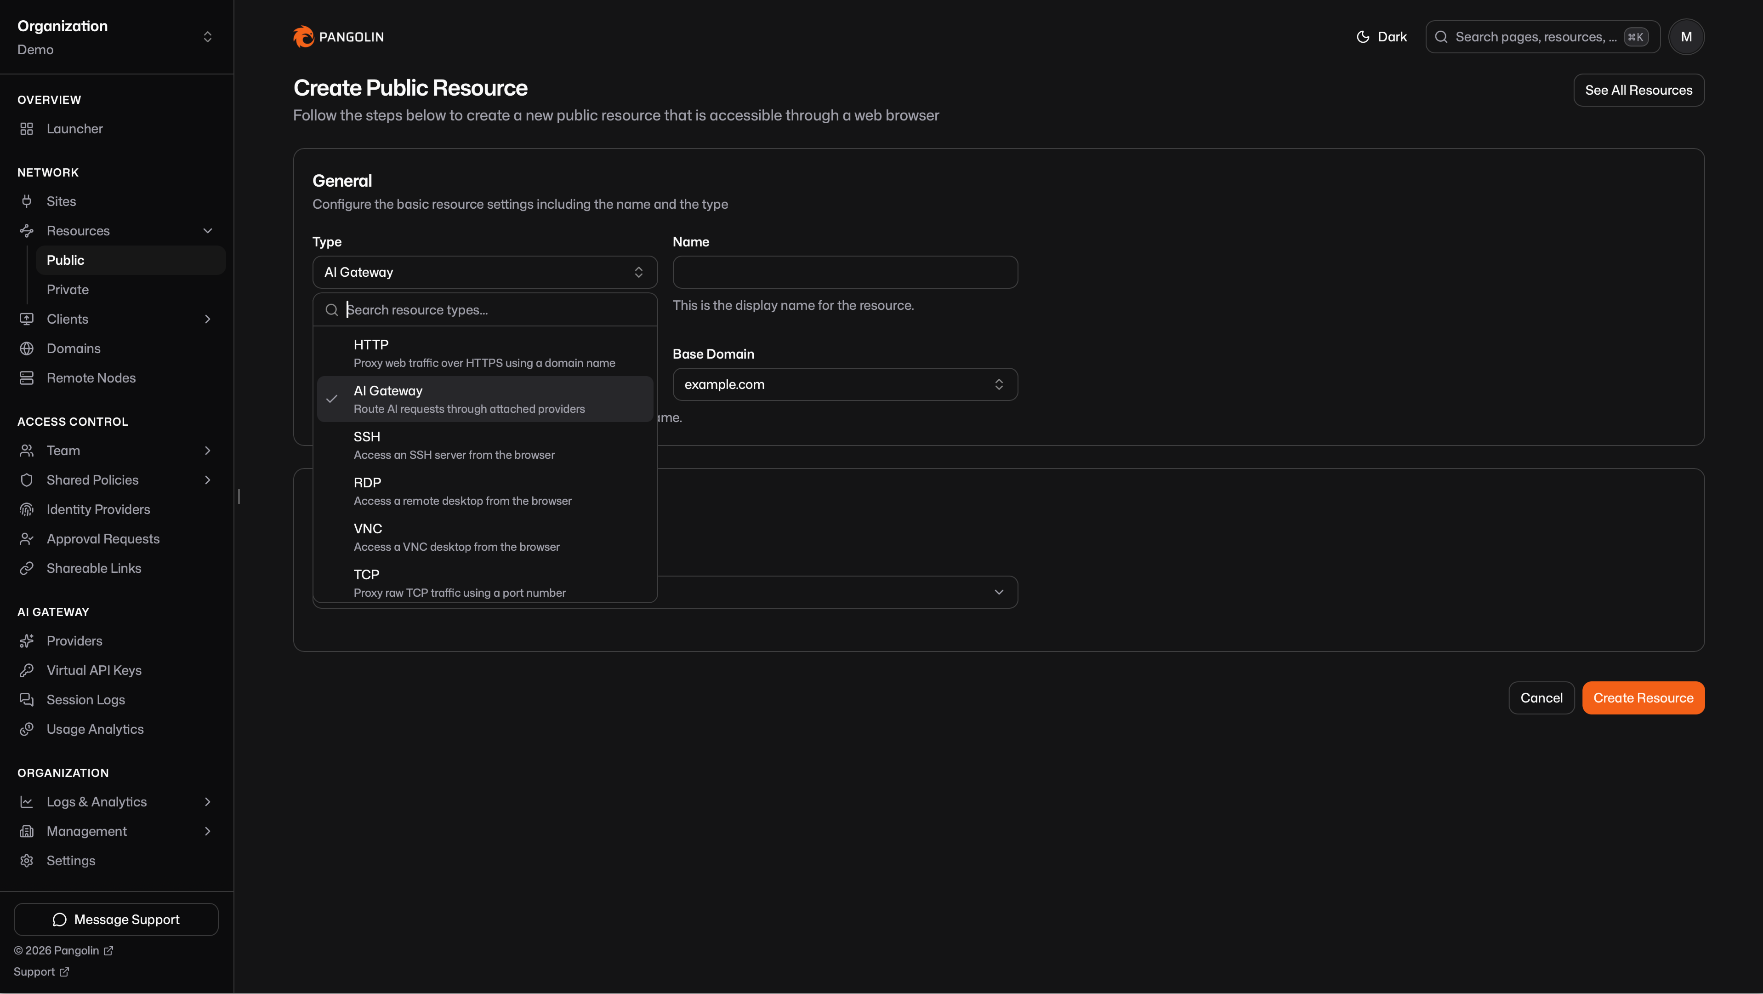Click the Usage Analytics chart icon

(x=27, y=729)
